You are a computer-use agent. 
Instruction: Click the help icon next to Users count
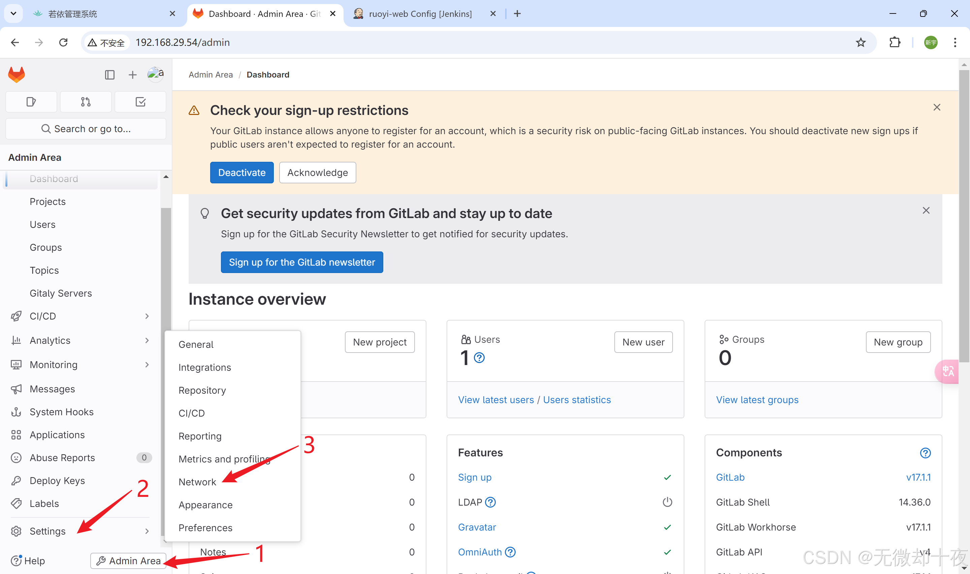pos(479,358)
